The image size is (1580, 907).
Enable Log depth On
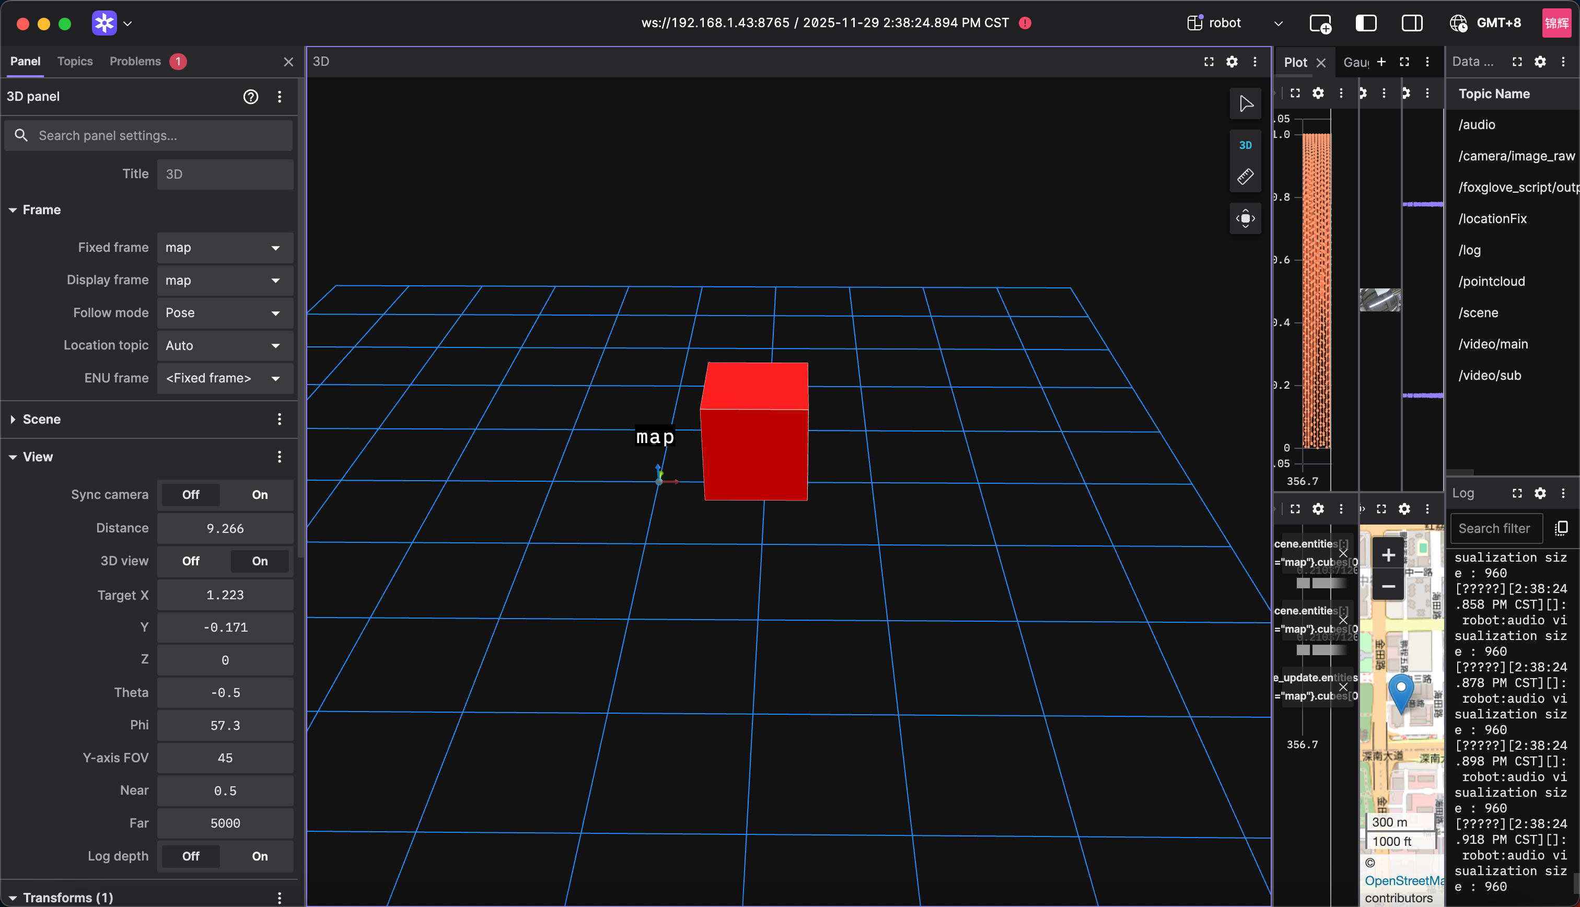click(x=260, y=856)
